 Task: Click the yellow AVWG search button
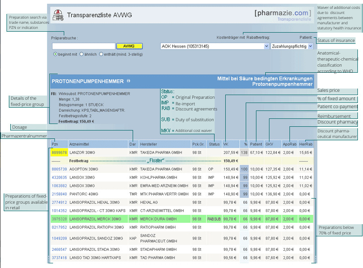coord(129,46)
